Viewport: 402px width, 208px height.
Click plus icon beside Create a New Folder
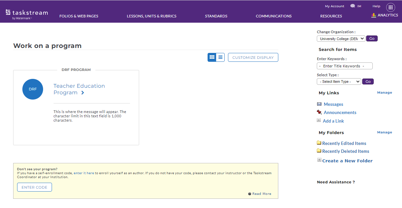(x=319, y=160)
